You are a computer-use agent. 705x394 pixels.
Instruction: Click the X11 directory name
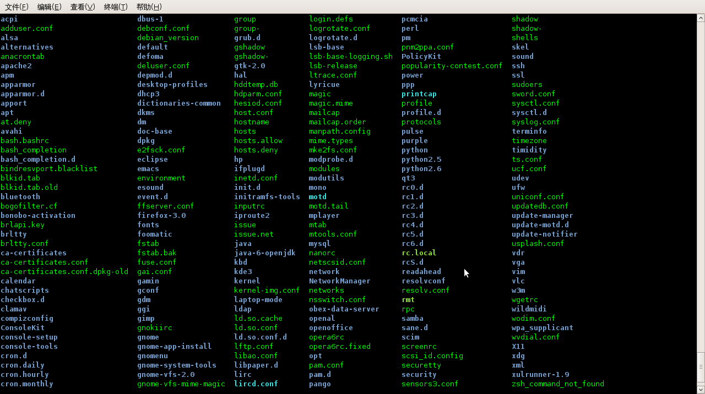(518, 346)
